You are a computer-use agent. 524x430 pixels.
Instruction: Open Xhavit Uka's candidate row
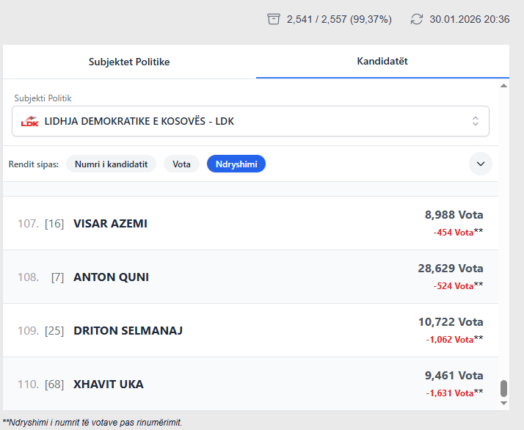tap(108, 384)
